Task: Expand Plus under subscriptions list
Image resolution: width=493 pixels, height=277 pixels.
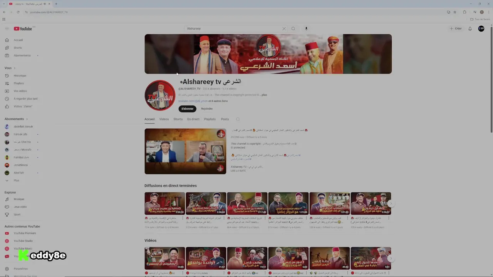Action: click(x=16, y=180)
